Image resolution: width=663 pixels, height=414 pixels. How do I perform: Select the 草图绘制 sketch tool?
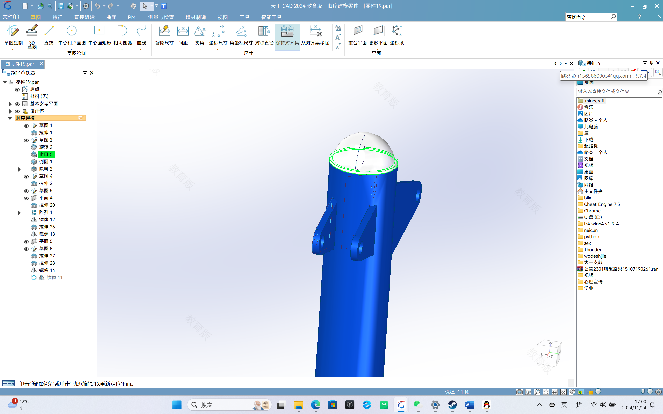pos(13,35)
